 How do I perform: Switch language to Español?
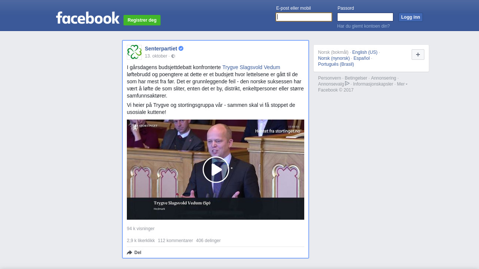coord(361,58)
